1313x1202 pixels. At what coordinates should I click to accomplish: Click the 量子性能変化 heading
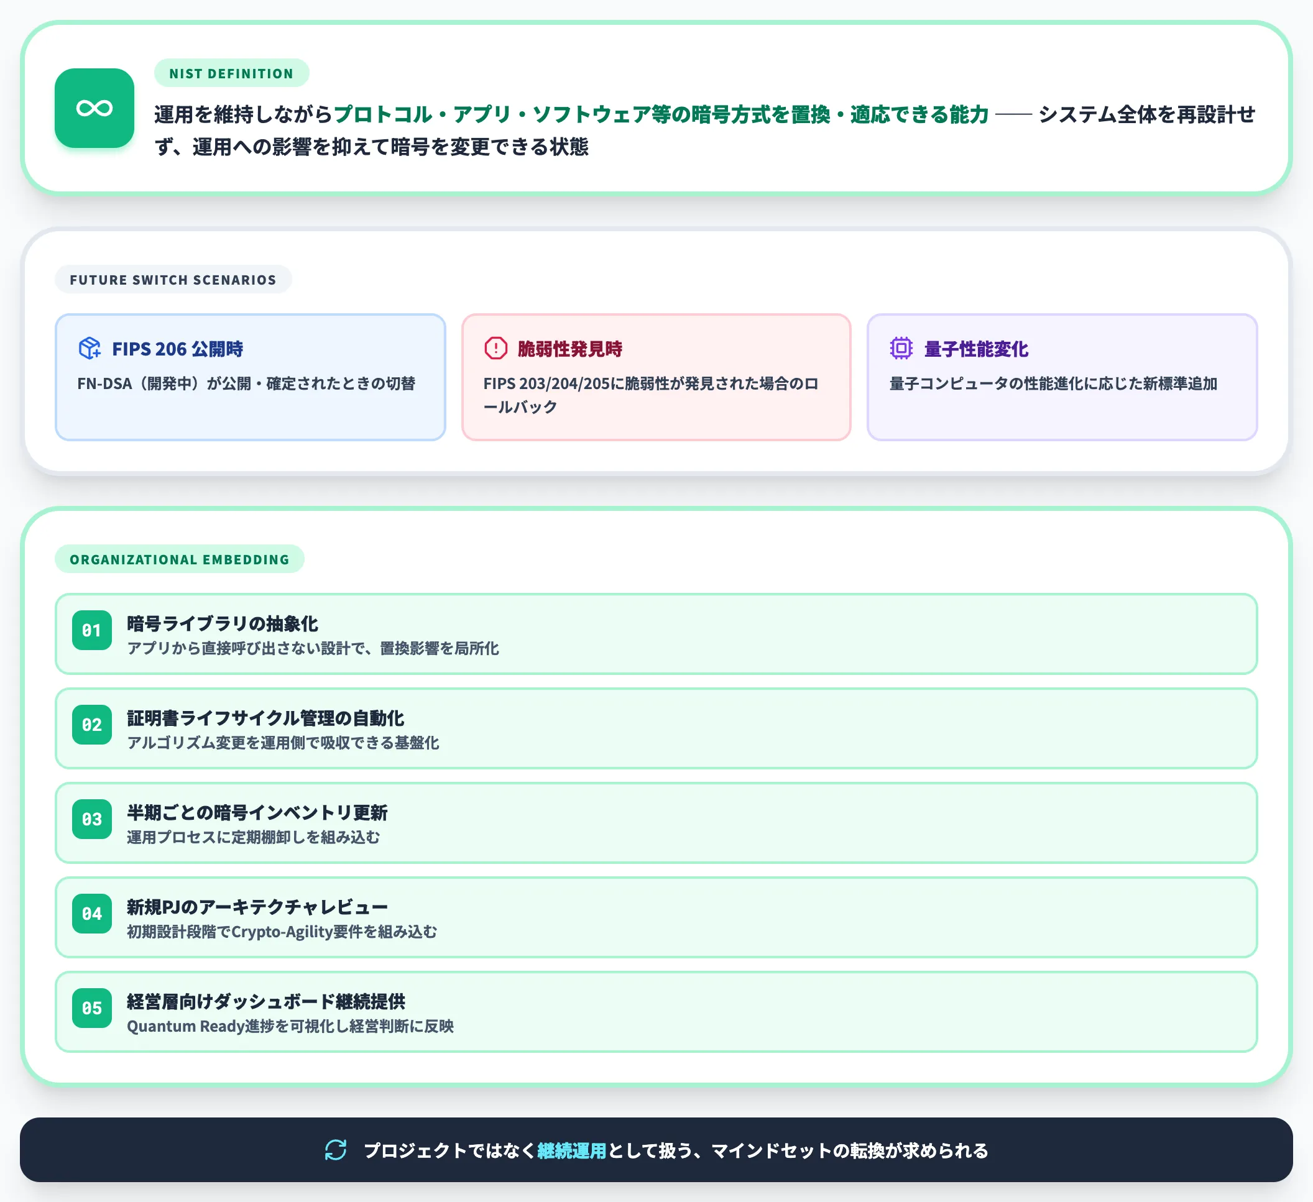[x=975, y=349]
